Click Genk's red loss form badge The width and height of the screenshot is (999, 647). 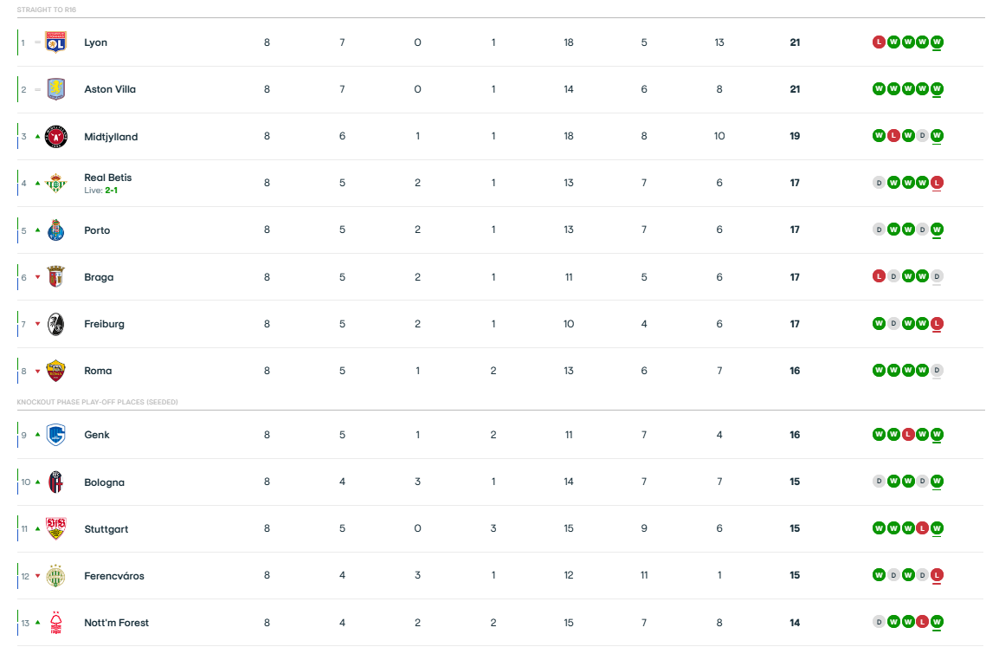pos(908,435)
